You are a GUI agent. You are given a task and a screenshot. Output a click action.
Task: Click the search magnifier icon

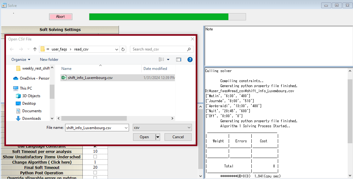coord(189,49)
